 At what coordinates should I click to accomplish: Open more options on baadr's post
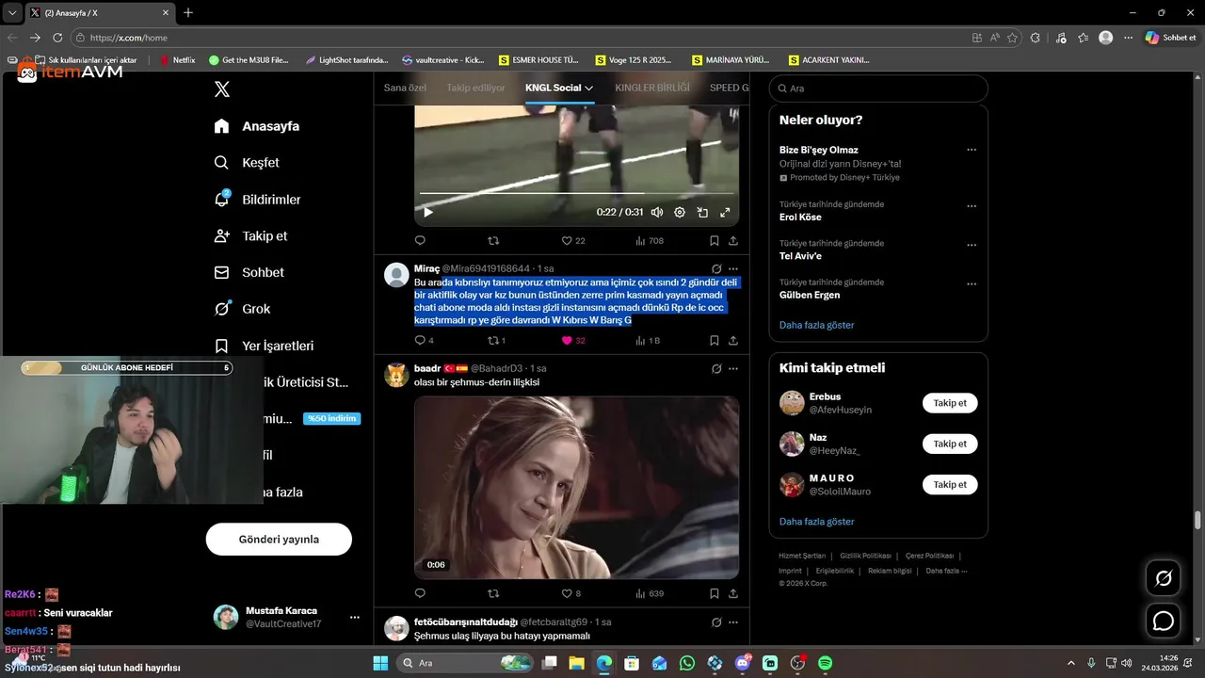point(733,368)
